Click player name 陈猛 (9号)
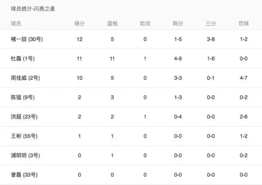This screenshot has width=262, height=185. click(x=23, y=97)
